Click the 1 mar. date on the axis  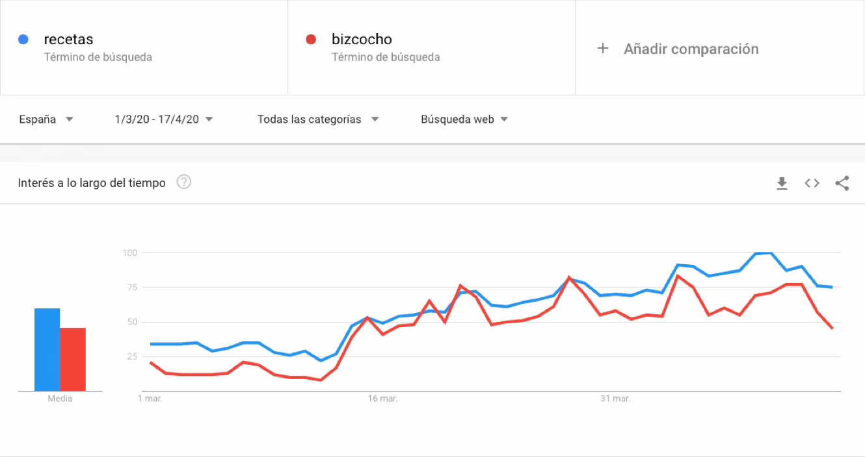tap(150, 399)
